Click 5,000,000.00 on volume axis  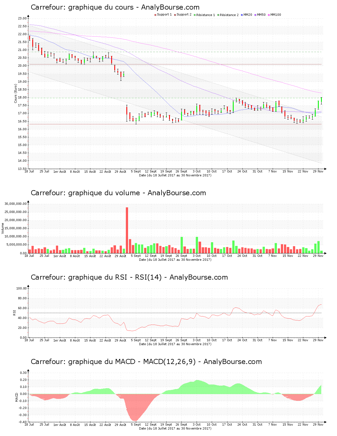coord(17,245)
